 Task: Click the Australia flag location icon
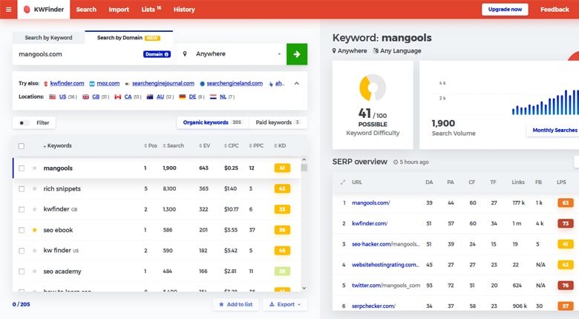point(150,96)
